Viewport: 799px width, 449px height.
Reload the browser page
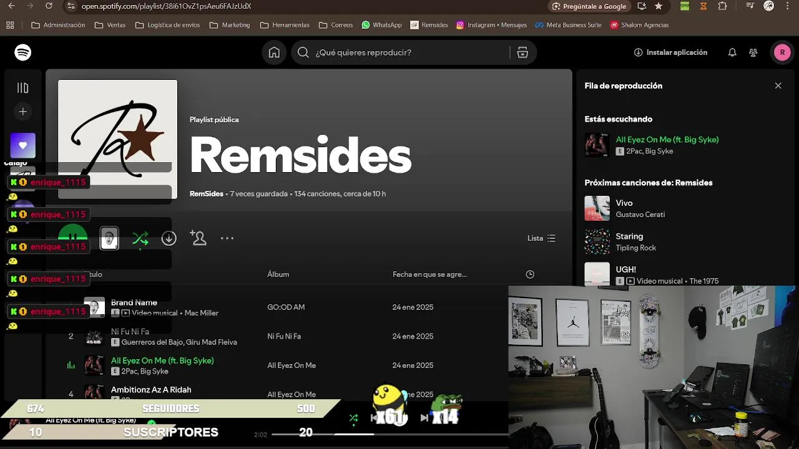[49, 6]
